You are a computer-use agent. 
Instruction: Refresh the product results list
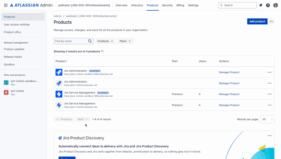(102, 51)
